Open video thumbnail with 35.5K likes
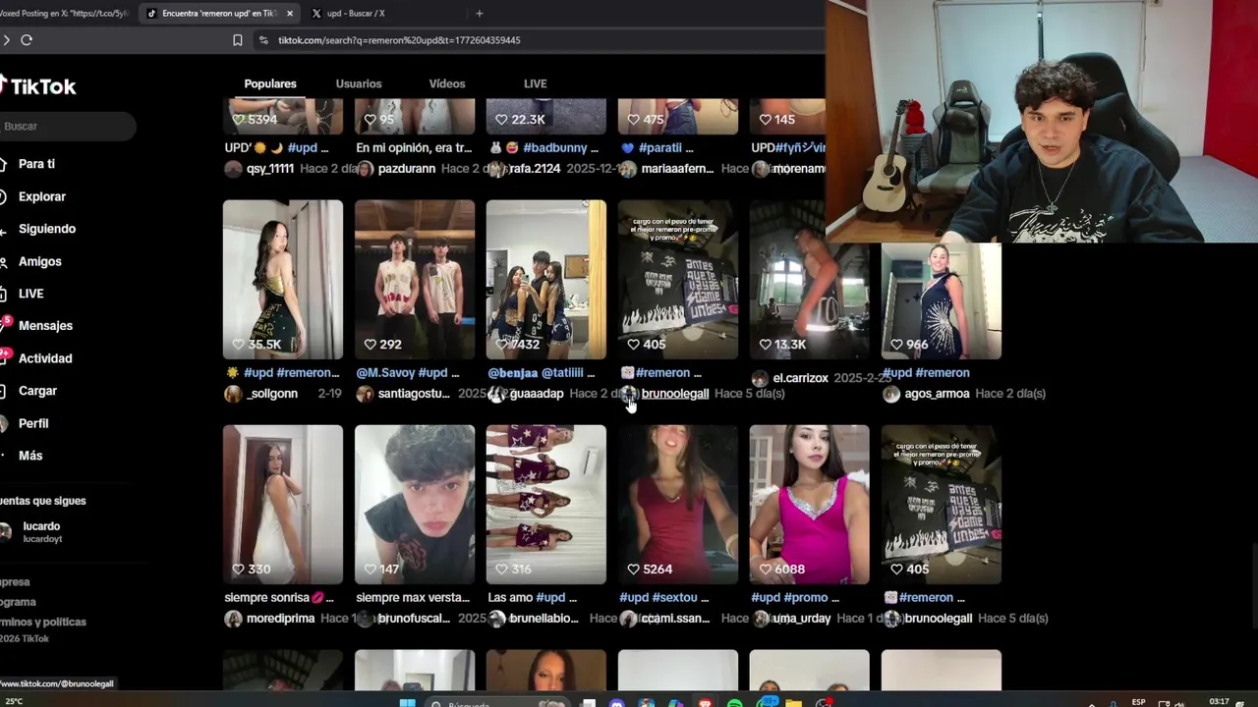The height and width of the screenshot is (707, 1258). pyautogui.click(x=283, y=280)
